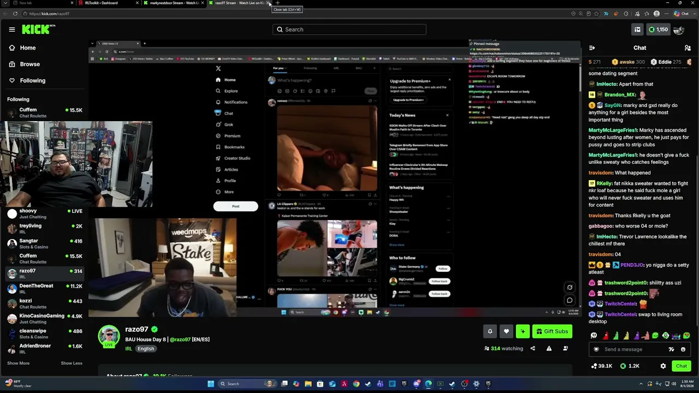The width and height of the screenshot is (699, 393).
Task: Open AdrienBroner channel in sidebar
Action: [x=45, y=349]
